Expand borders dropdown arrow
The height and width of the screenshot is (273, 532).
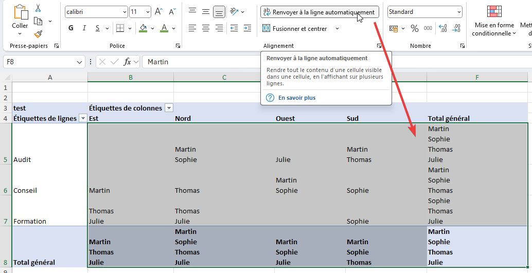[x=130, y=28]
